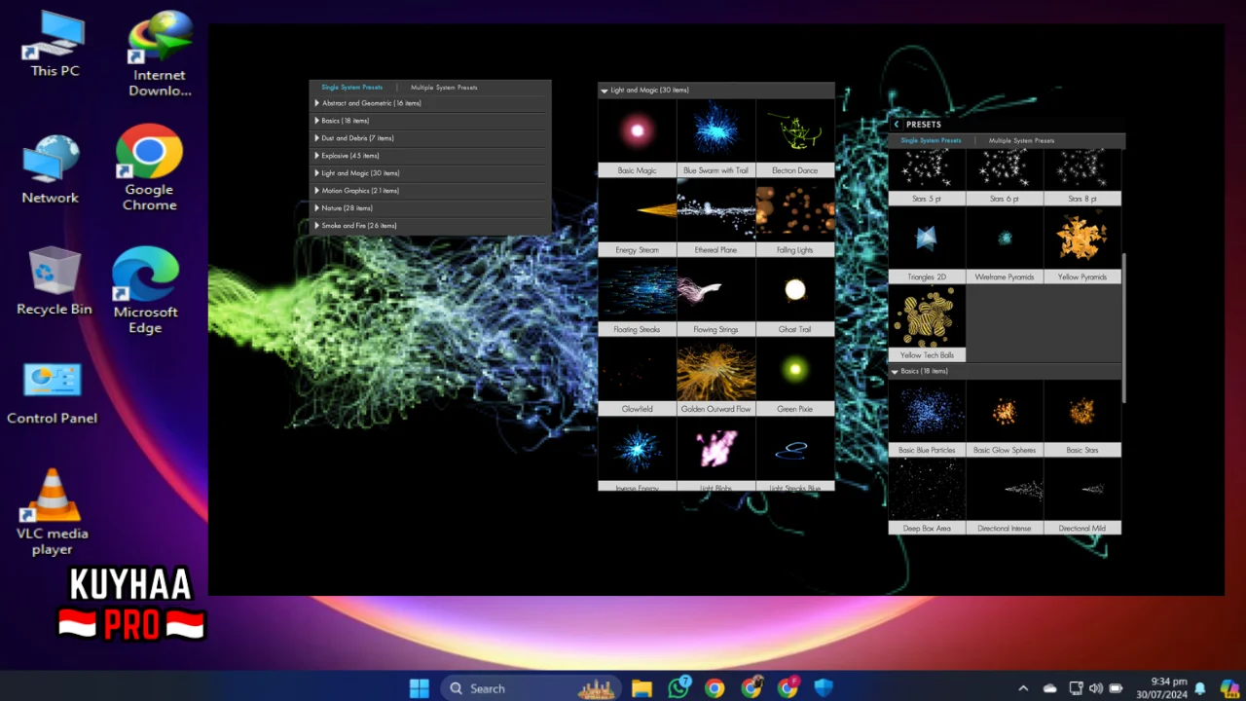Open the Windows Start menu

coord(420,688)
